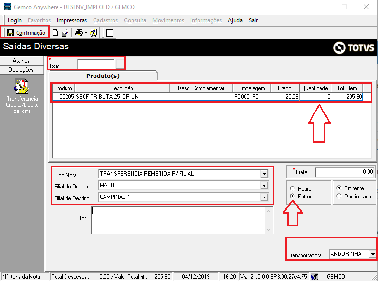Image resolution: width=378 pixels, height=281 pixels.
Task: Click the calendar notepad toolbar icon
Action: [110, 33]
